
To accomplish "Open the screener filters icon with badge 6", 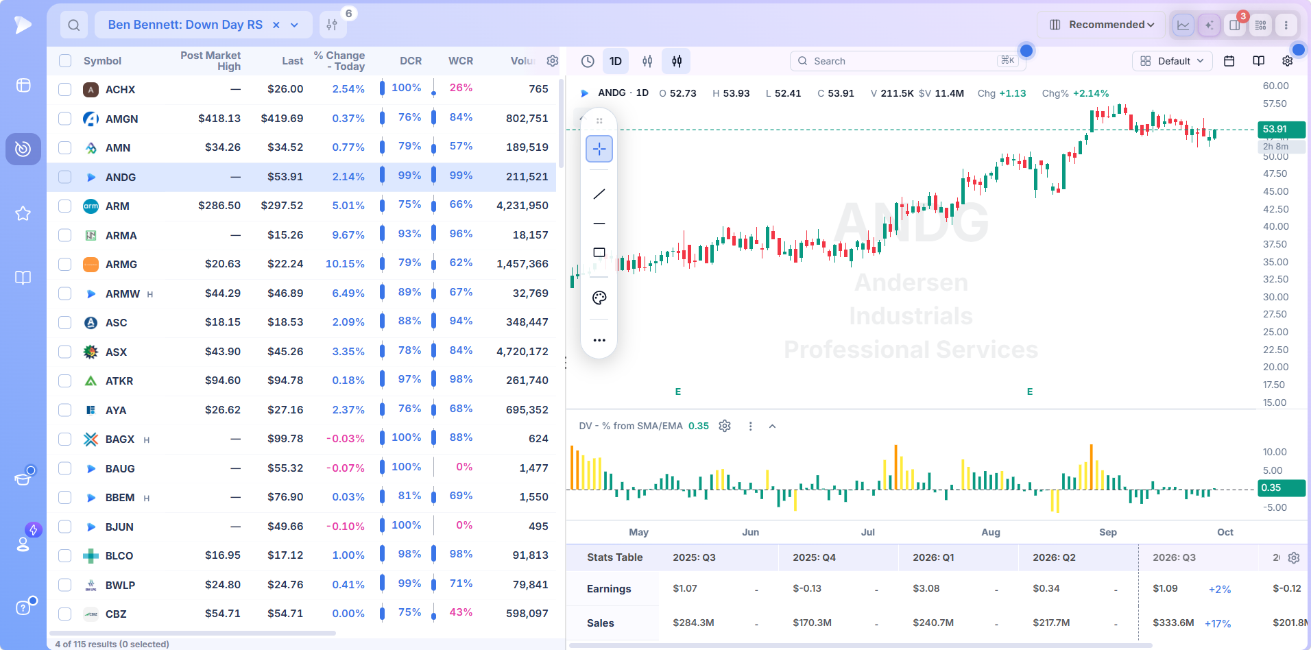I will 332,25.
